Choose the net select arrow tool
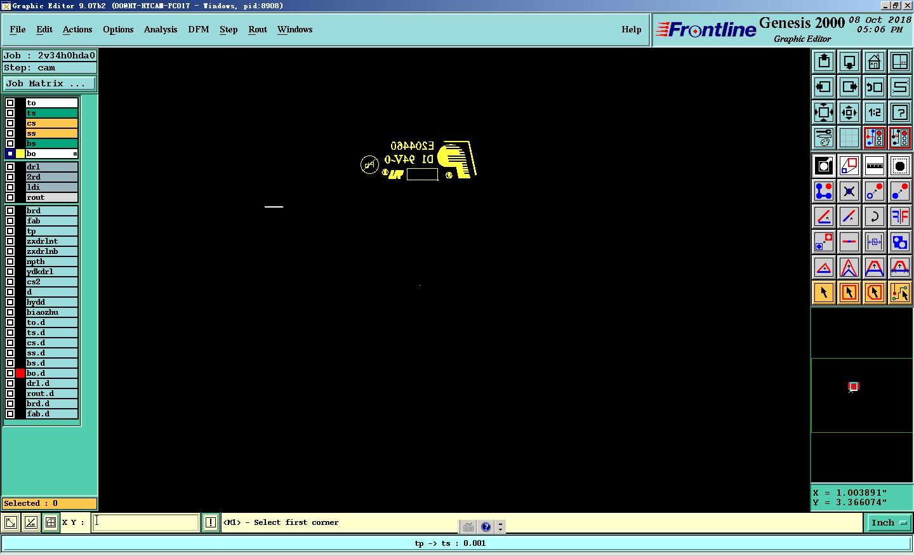This screenshot has width=914, height=556. point(900,293)
